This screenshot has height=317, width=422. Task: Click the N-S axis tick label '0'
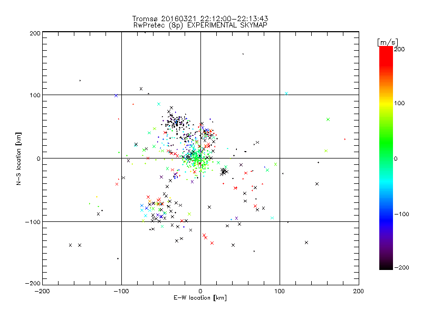(x=39, y=158)
